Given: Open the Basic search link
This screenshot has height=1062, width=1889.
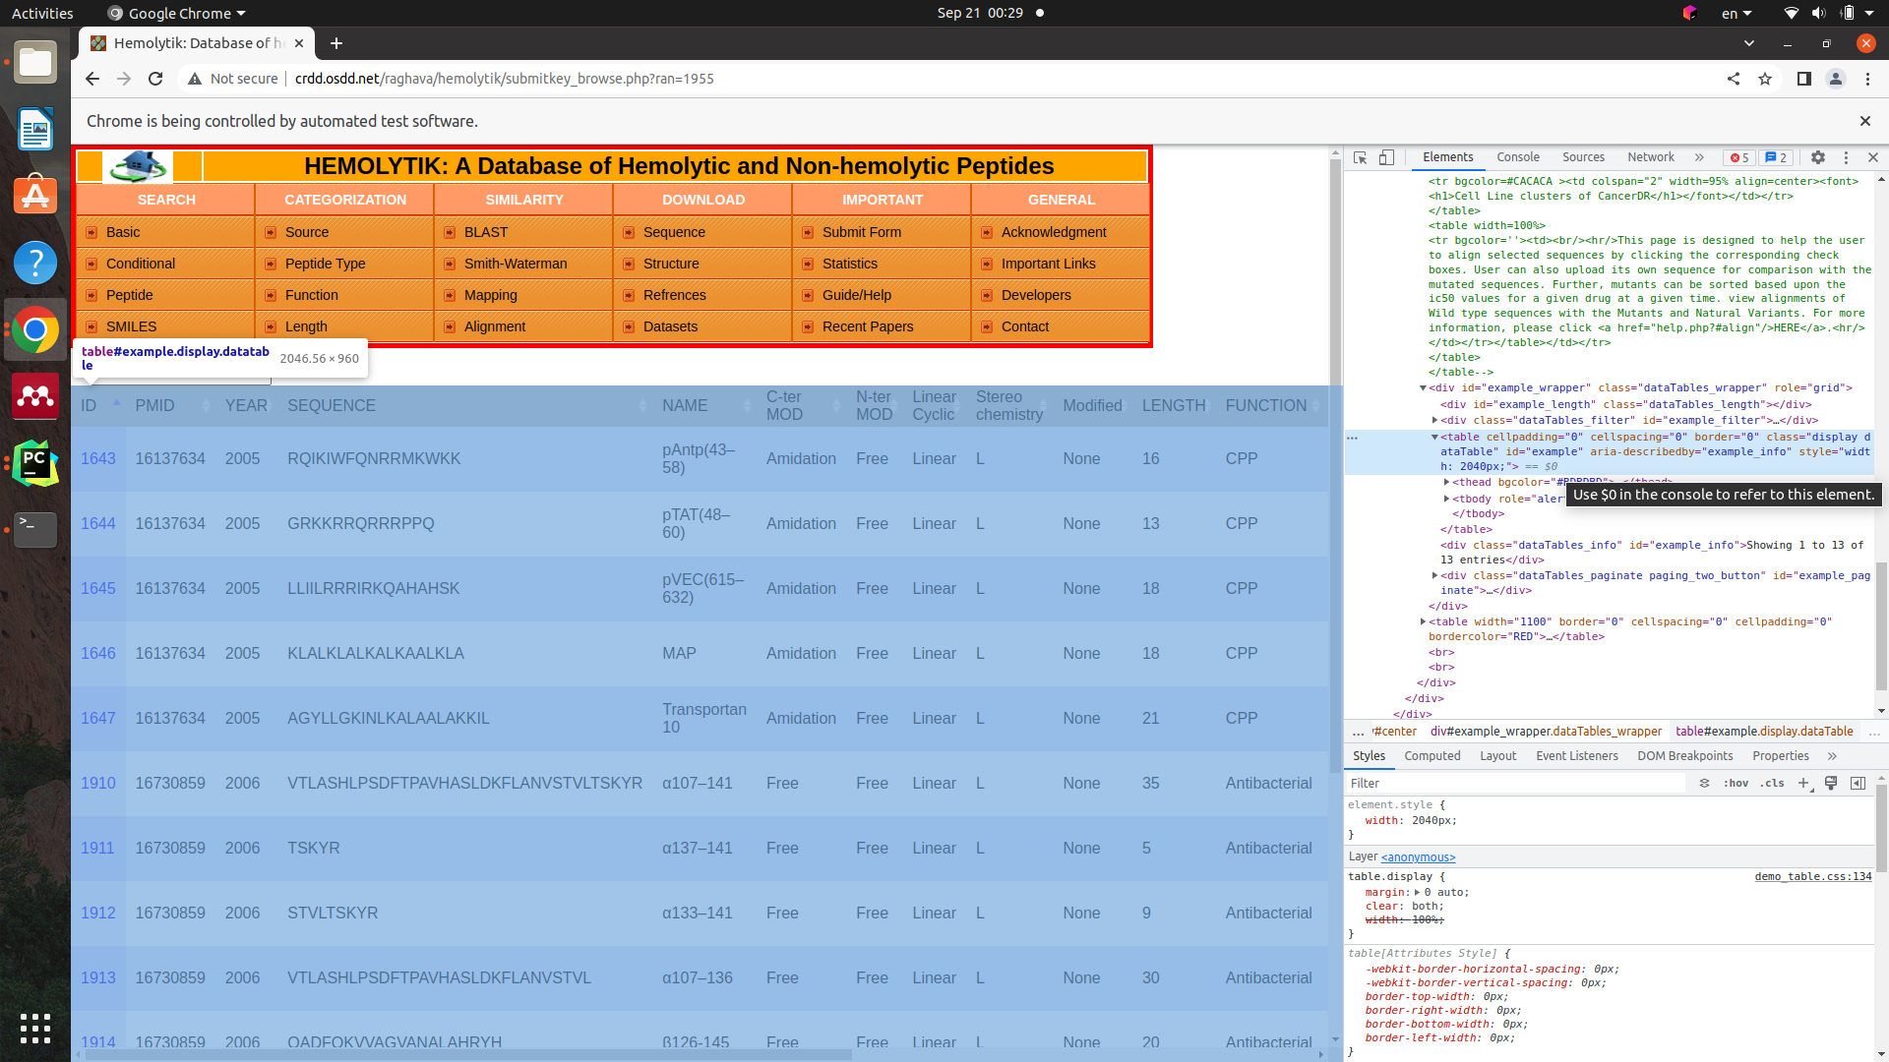Looking at the screenshot, I should pos(123,232).
